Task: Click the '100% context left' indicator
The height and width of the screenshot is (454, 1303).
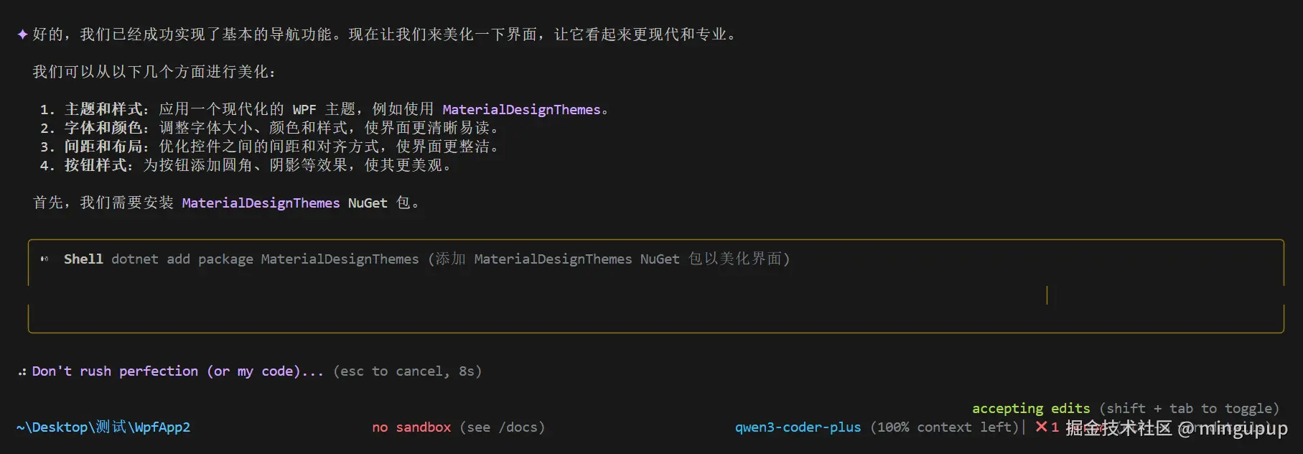Action: pyautogui.click(x=944, y=427)
